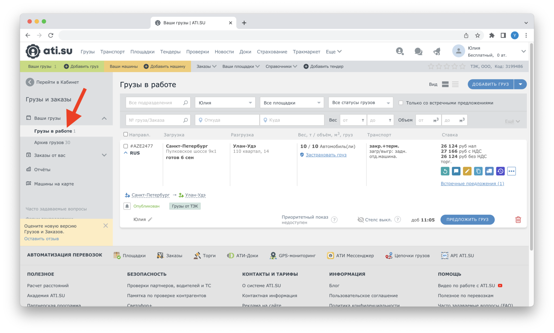Delete cargo with the red trash icon

518,219
